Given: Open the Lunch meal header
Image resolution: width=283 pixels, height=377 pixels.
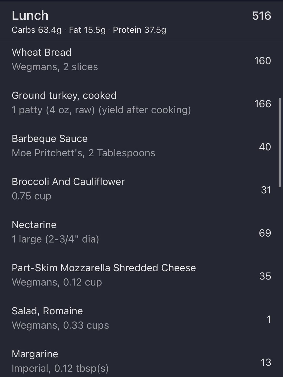Looking at the screenshot, I should pyautogui.click(x=30, y=16).
